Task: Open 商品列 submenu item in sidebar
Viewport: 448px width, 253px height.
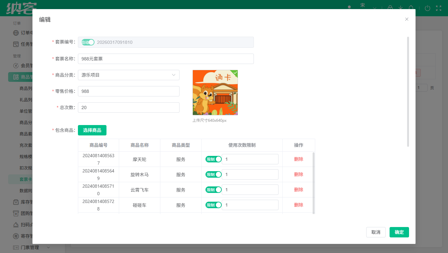Action: [x=26, y=88]
